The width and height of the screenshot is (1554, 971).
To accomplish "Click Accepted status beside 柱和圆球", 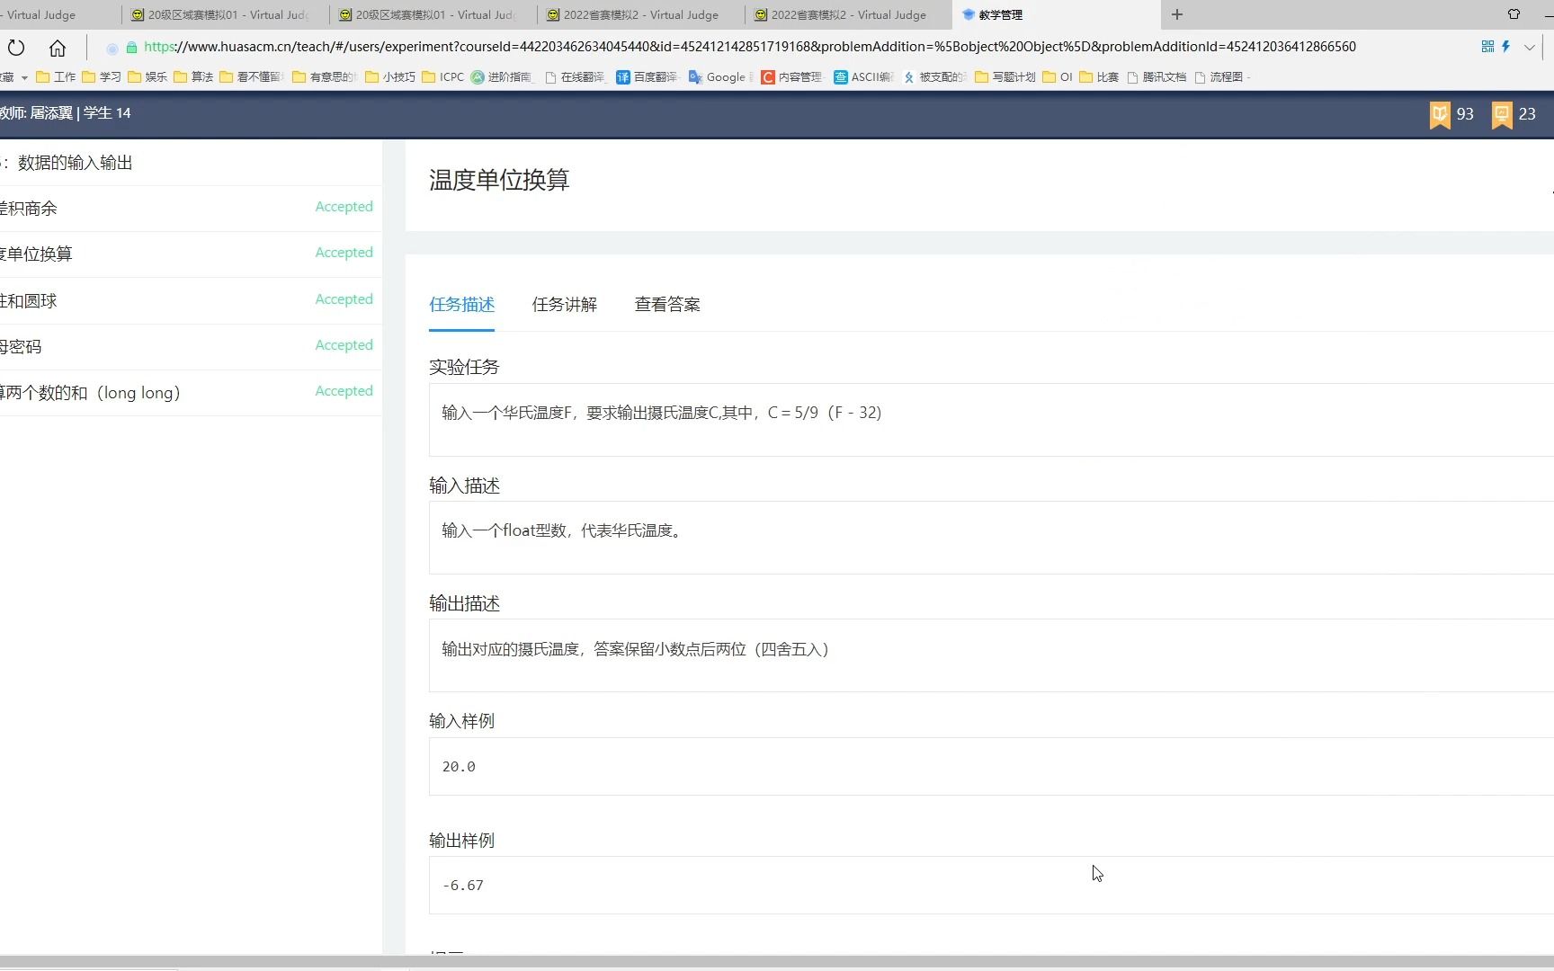I will coord(344,299).
